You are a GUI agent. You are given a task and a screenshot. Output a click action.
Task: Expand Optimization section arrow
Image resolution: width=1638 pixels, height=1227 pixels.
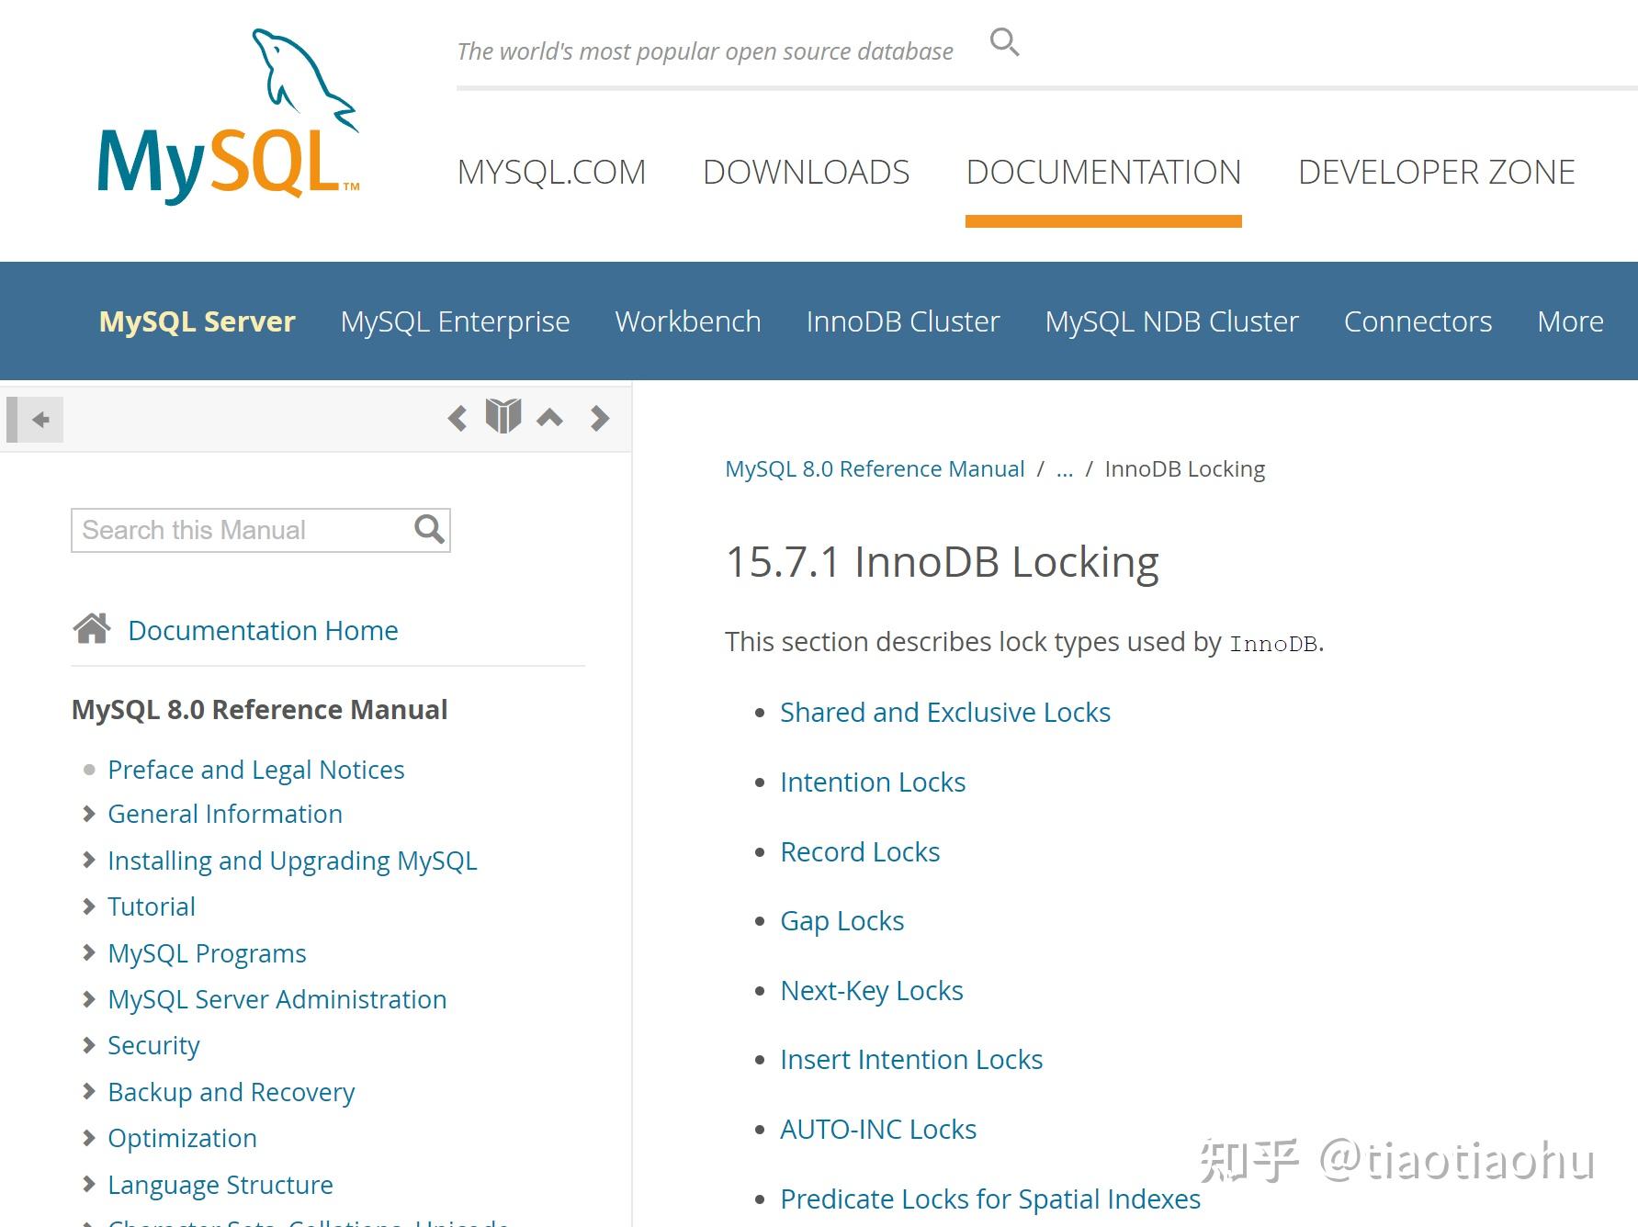coord(89,1138)
